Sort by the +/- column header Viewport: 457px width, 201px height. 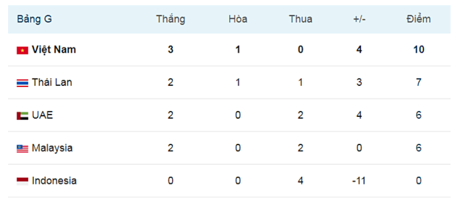tap(359, 19)
